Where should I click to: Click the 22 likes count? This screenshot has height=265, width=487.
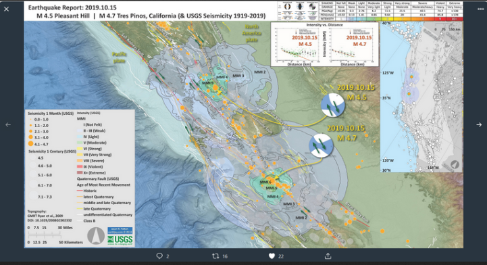point(281,256)
